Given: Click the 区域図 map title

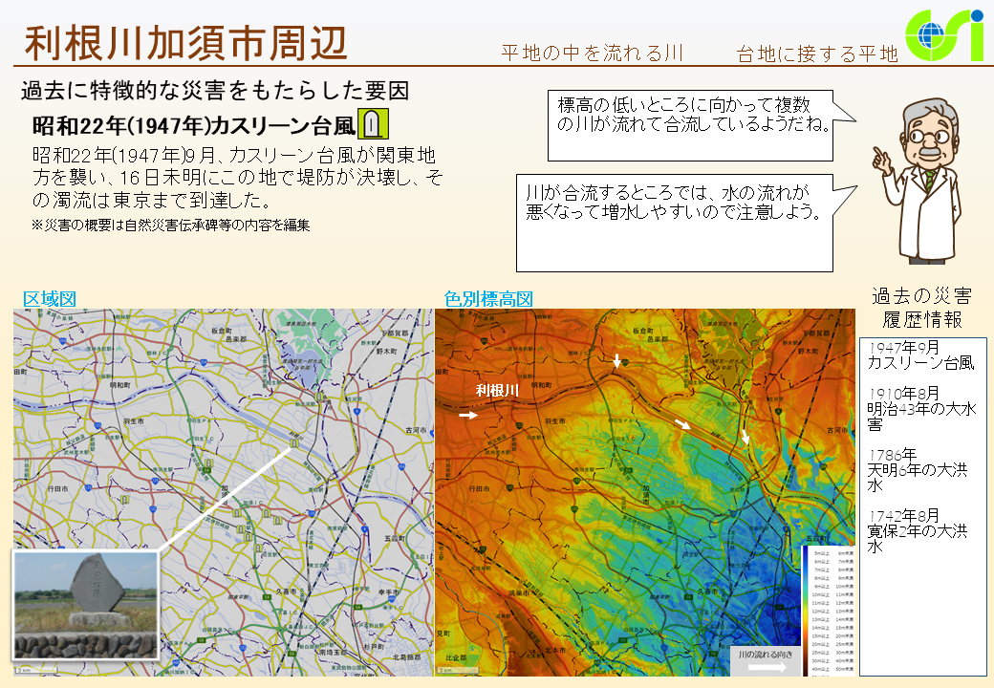Looking at the screenshot, I should [50, 298].
